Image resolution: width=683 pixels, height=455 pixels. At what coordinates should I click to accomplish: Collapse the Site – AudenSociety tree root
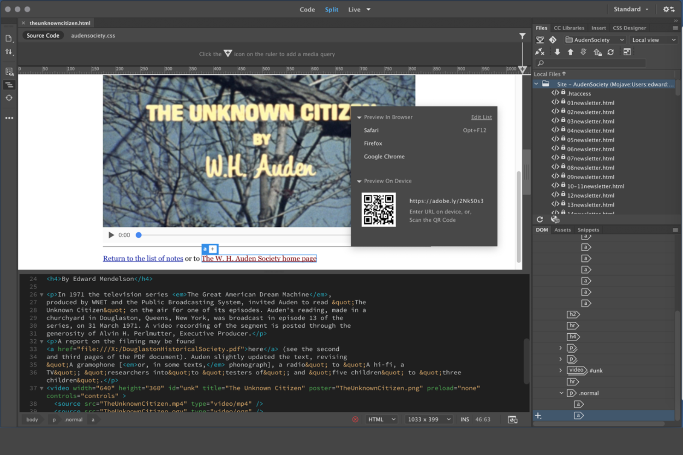536,84
